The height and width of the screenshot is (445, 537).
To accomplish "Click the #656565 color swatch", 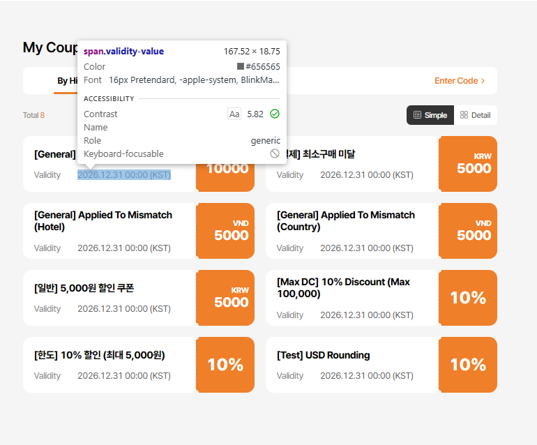I will (241, 66).
